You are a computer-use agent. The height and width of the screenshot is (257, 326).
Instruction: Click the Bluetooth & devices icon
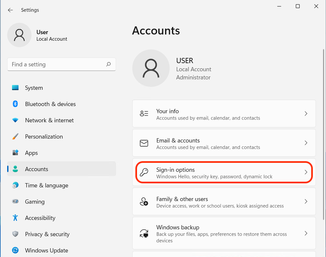point(15,104)
